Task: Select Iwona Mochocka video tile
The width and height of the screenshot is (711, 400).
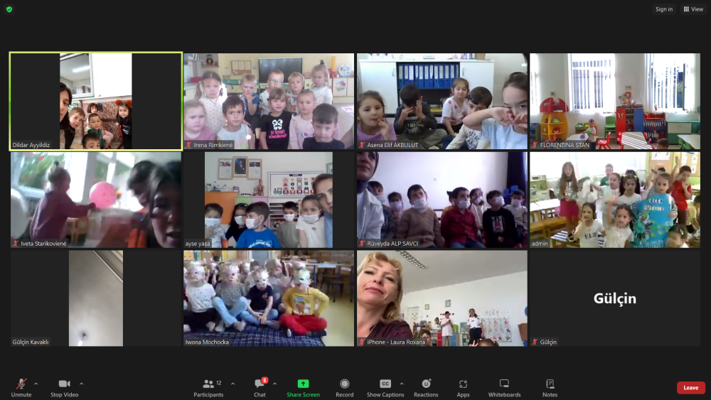Action: (269, 298)
